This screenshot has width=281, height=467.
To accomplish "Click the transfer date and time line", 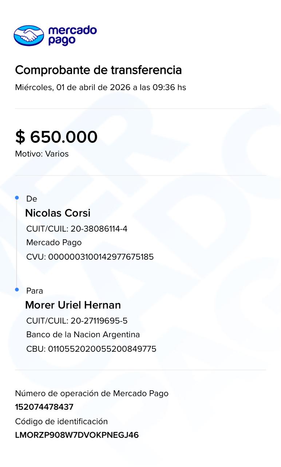I will tap(100, 88).
